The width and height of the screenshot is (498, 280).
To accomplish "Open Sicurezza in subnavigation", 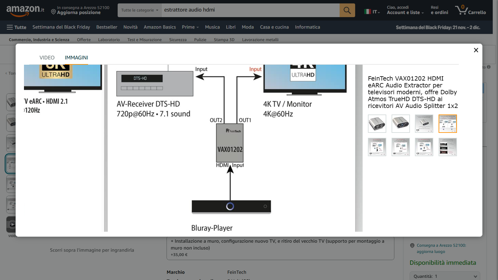I will (x=178, y=40).
